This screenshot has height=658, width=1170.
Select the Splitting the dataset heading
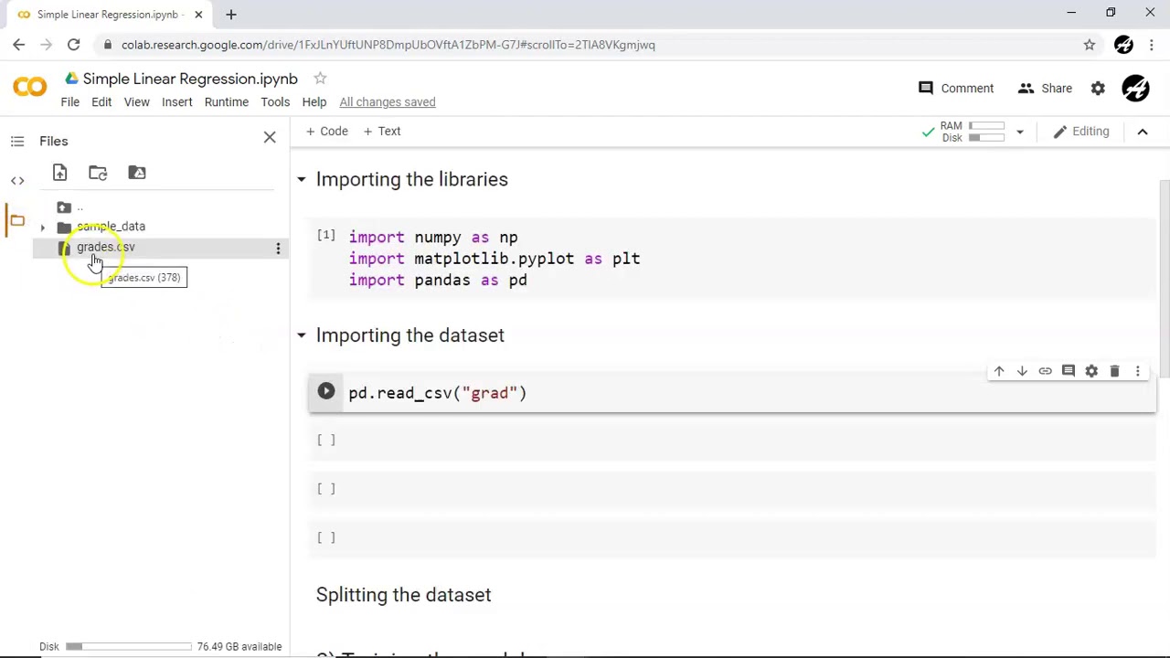tap(403, 595)
